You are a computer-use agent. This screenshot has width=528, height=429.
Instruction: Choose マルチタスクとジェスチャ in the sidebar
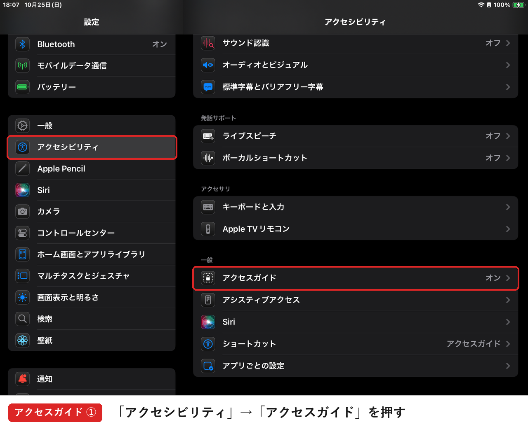click(x=92, y=275)
